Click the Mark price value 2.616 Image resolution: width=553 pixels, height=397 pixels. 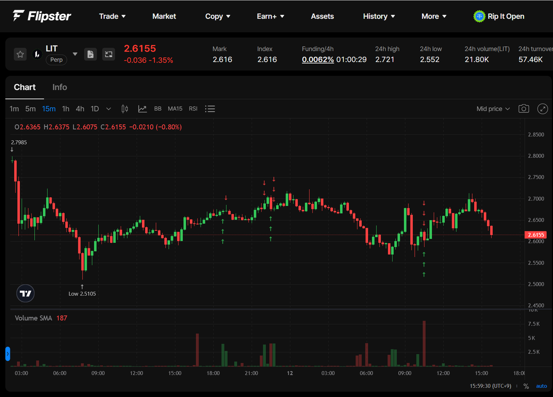[222, 59]
